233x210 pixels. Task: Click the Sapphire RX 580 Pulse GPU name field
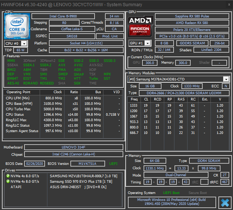click(x=192, y=16)
